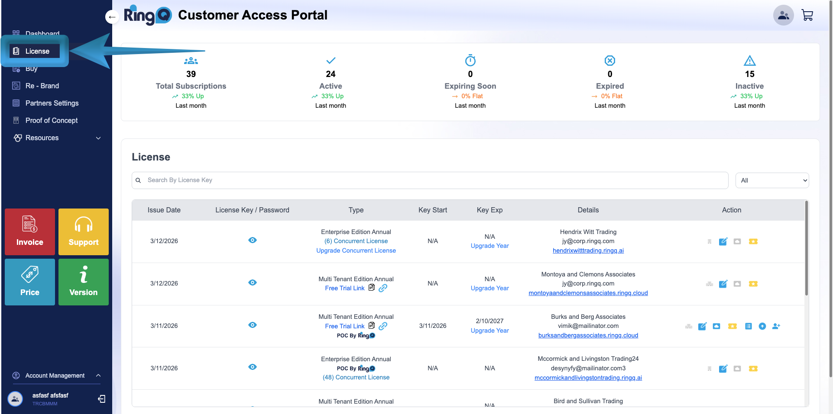The width and height of the screenshot is (833, 414).
Task: Open Partners Settings
Action: point(52,103)
